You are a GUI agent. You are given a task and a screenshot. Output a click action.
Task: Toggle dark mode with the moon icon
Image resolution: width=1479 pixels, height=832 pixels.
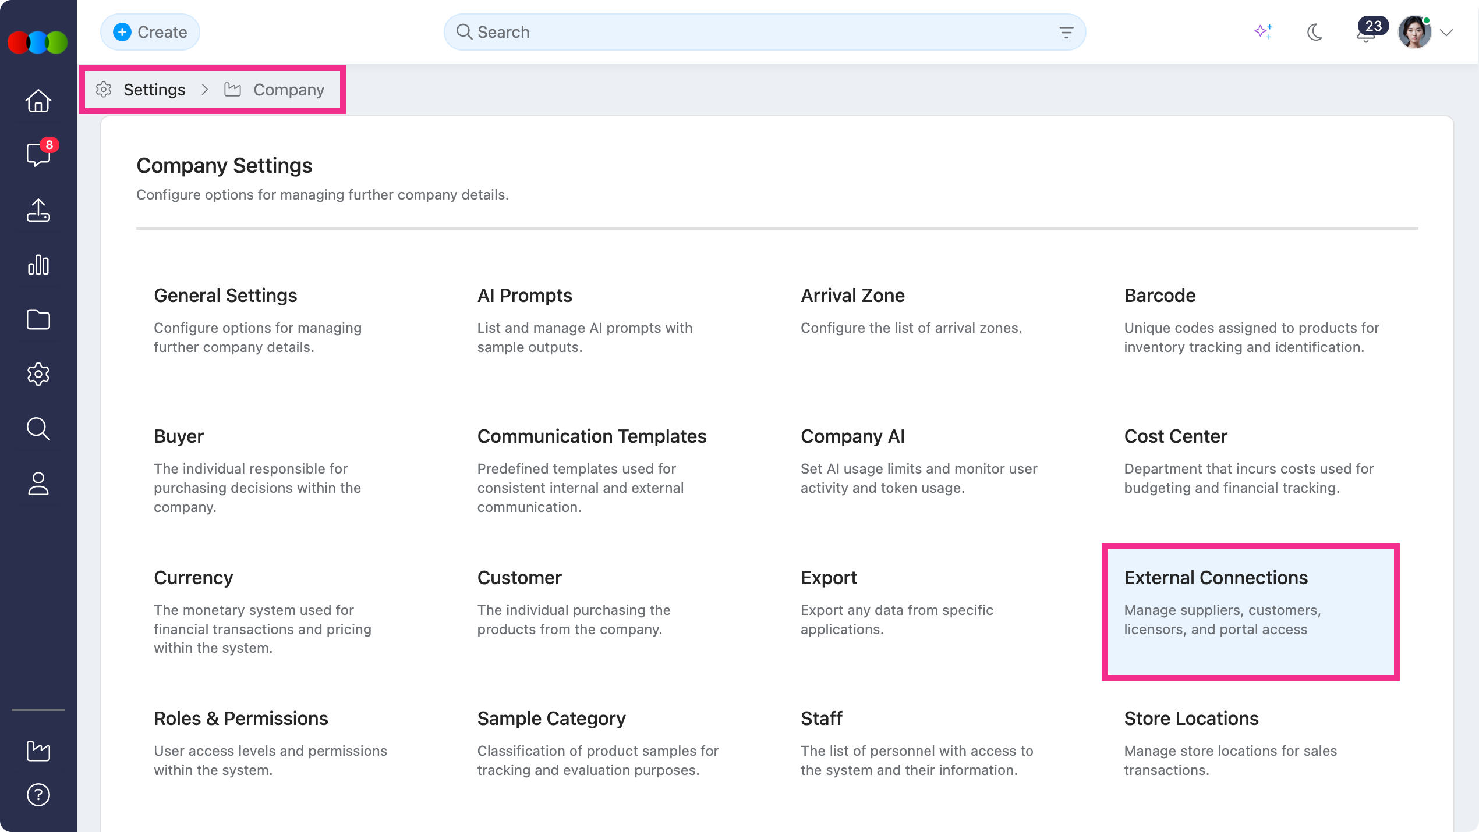pyautogui.click(x=1315, y=32)
